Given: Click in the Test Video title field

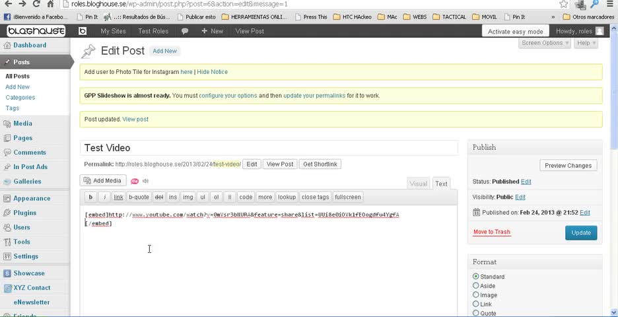Looking at the screenshot, I should (269, 148).
